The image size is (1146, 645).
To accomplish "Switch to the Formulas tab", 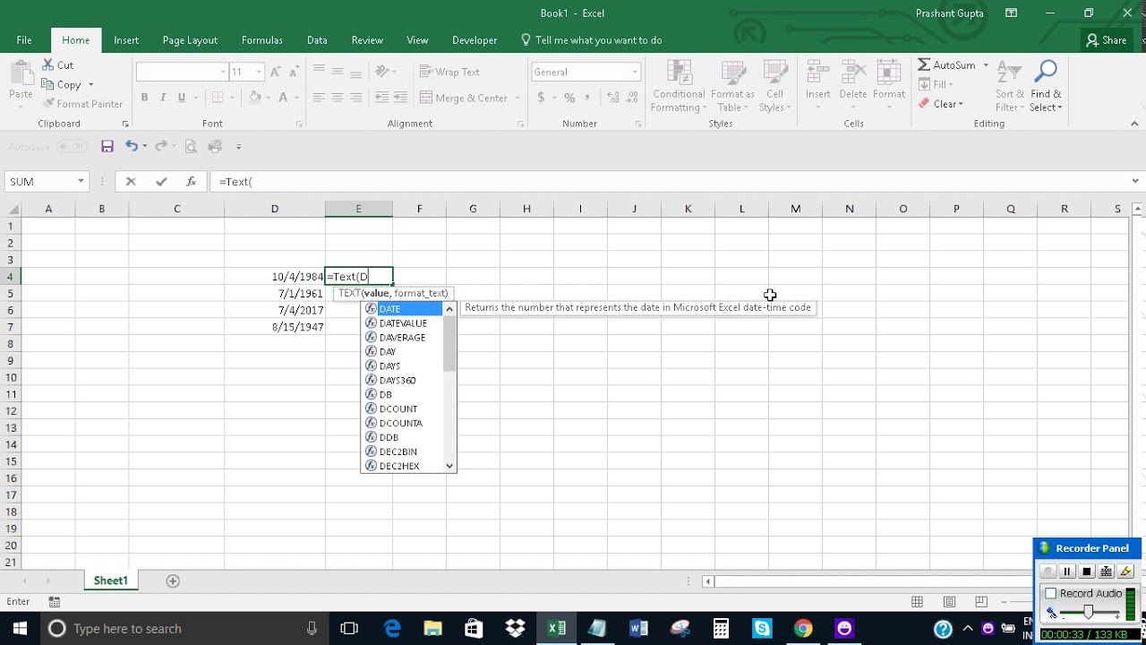I will [x=262, y=39].
